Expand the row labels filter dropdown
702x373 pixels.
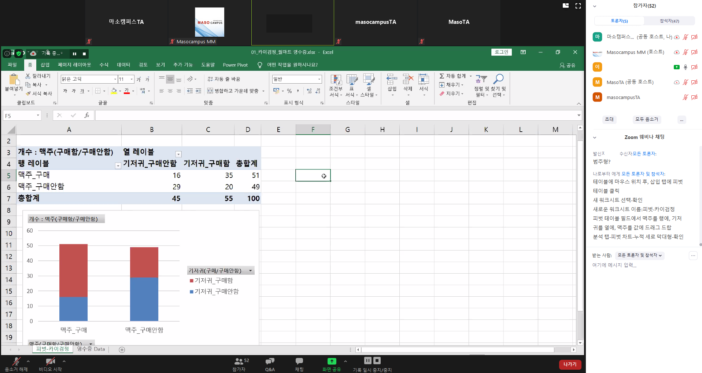118,166
